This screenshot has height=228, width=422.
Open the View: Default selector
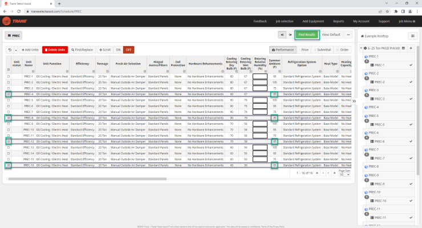tap(331, 35)
